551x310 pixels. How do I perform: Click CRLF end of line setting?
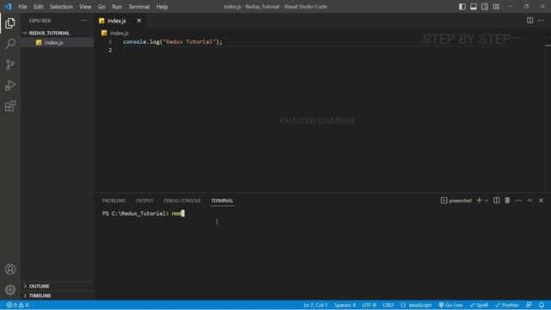388,305
